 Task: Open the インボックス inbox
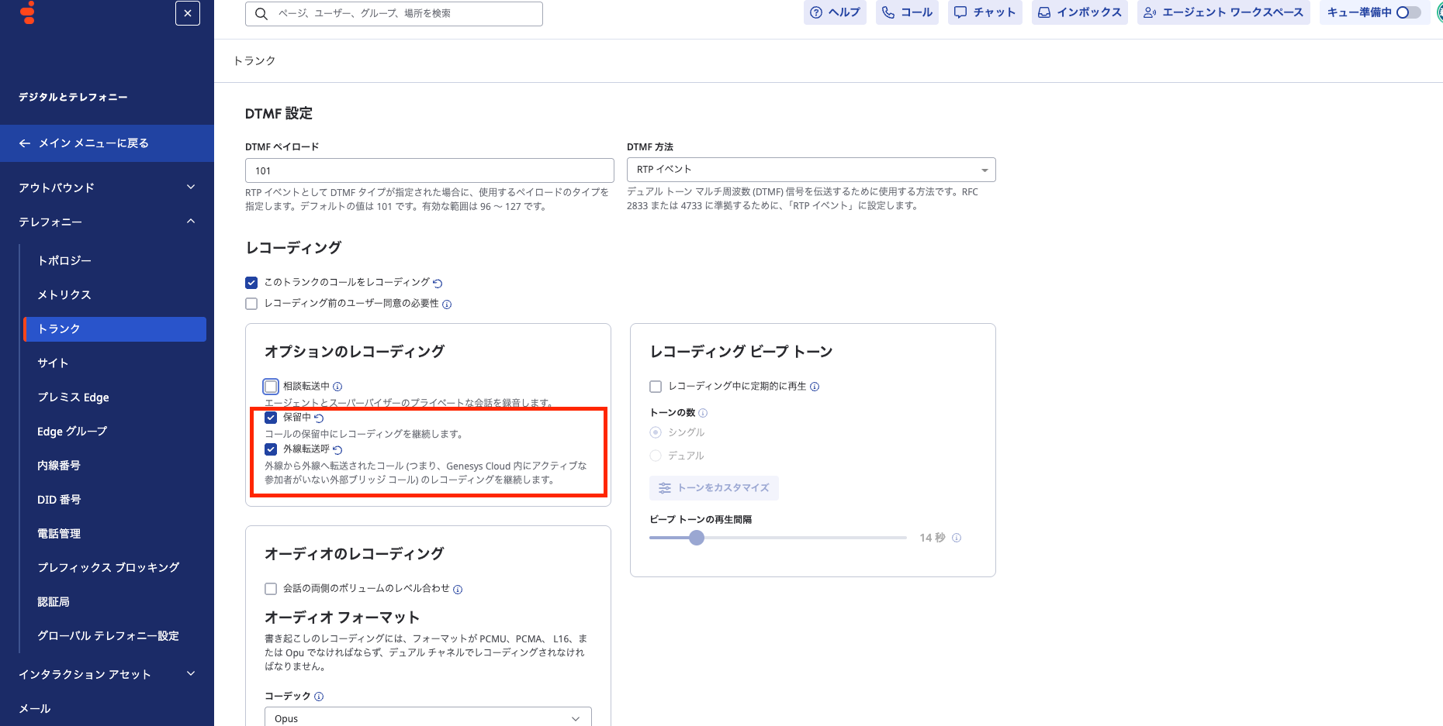coord(1080,12)
